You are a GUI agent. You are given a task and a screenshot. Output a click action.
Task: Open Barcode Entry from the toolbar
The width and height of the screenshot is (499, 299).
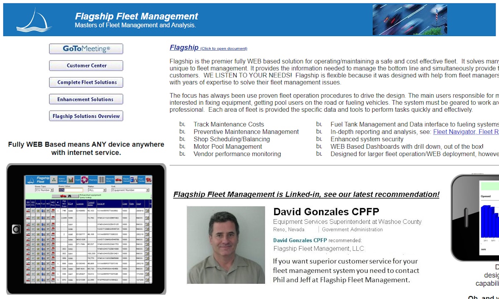click(101, 179)
